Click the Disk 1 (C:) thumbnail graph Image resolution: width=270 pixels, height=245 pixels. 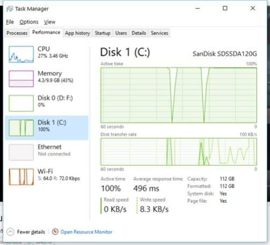21,128
